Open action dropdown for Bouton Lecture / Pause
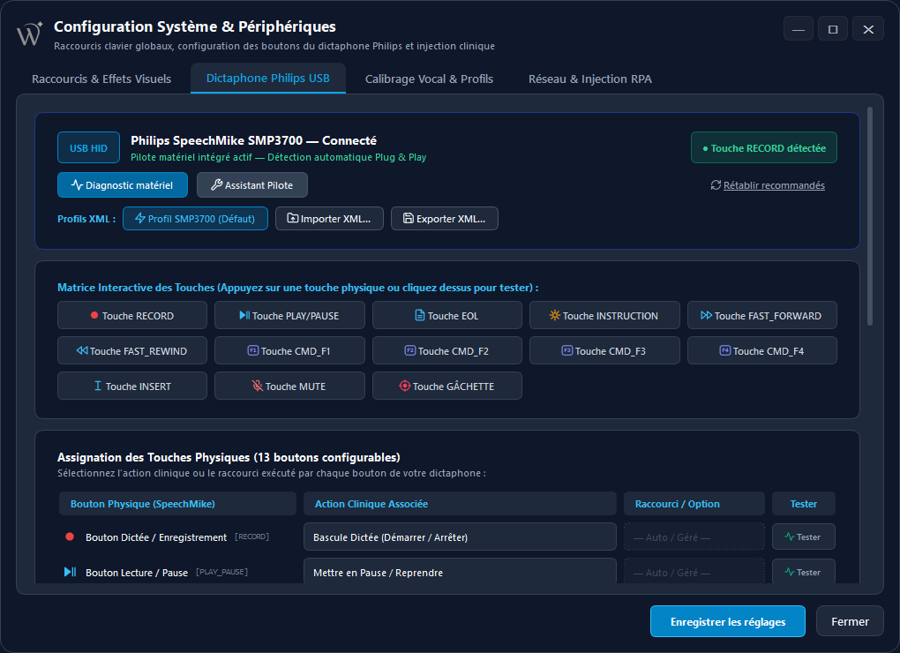The height and width of the screenshot is (653, 900). pyautogui.click(x=460, y=572)
